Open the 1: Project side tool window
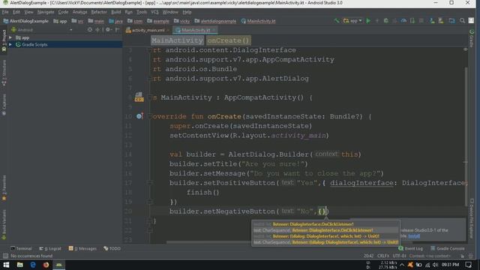This screenshot has height=270, width=480. [4, 40]
